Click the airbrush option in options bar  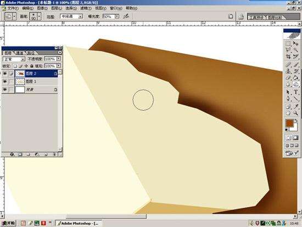click(126, 16)
